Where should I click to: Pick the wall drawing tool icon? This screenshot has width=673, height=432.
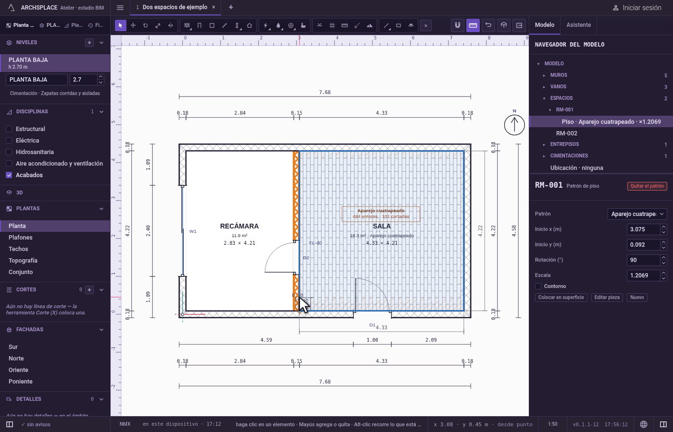(187, 25)
